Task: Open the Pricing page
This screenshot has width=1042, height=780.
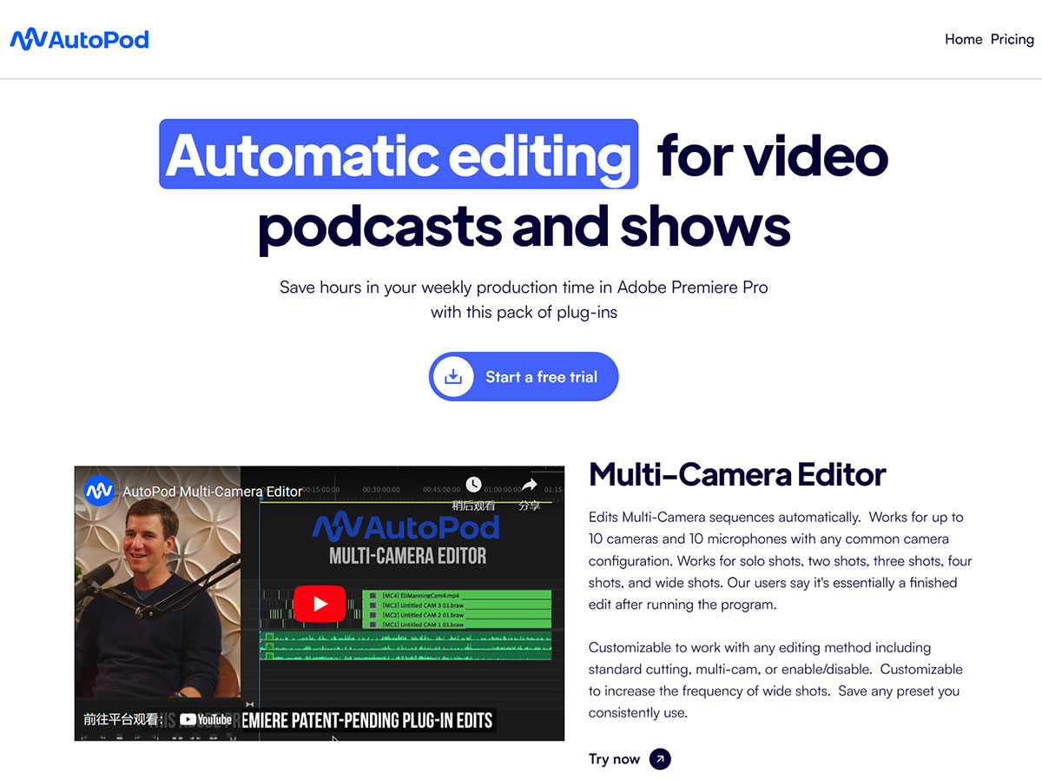Action: [1012, 39]
